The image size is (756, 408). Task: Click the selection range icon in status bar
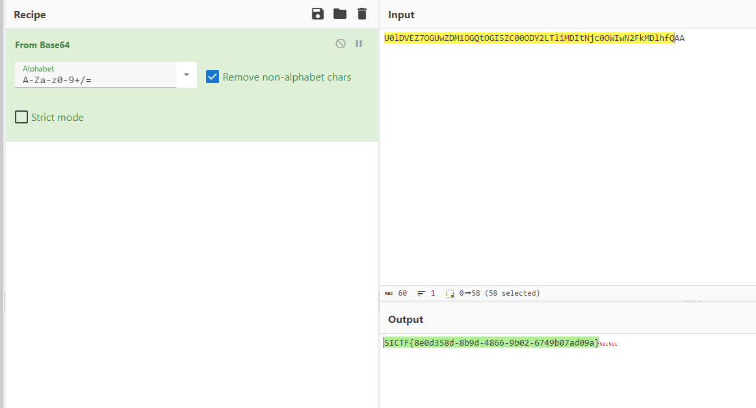coord(450,294)
